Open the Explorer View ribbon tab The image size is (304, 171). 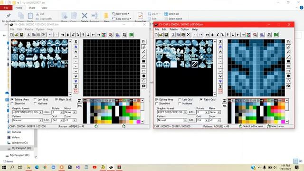tap(44, 8)
